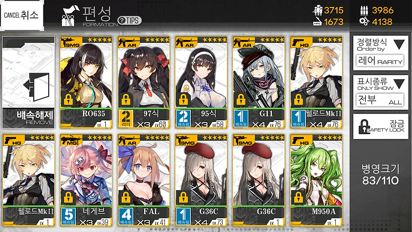Click the 배속해제 REMOVE label
This screenshot has width=412, height=232.
click(35, 117)
